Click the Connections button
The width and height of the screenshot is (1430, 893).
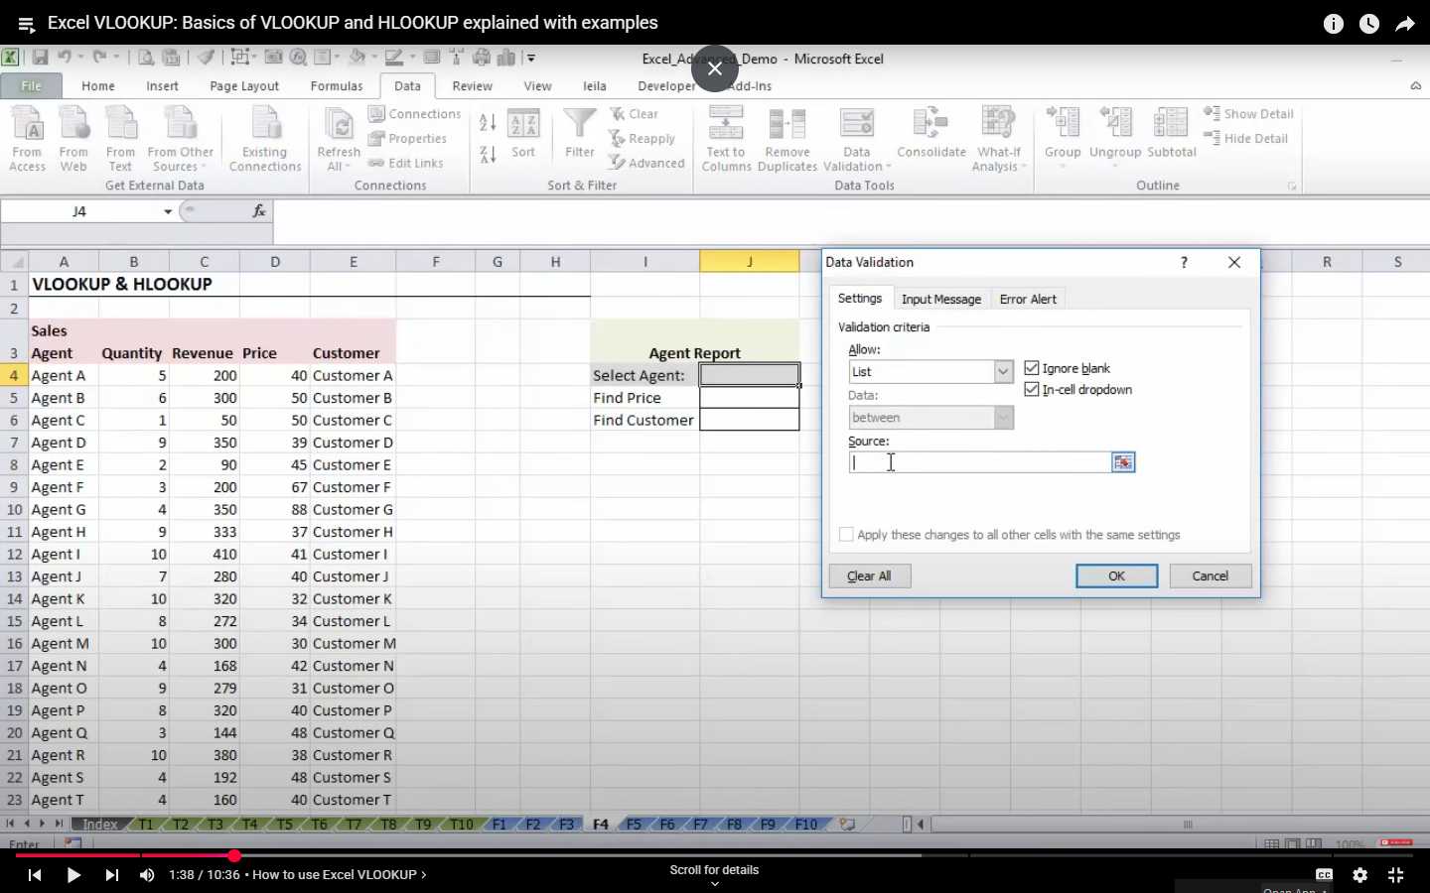click(x=414, y=114)
